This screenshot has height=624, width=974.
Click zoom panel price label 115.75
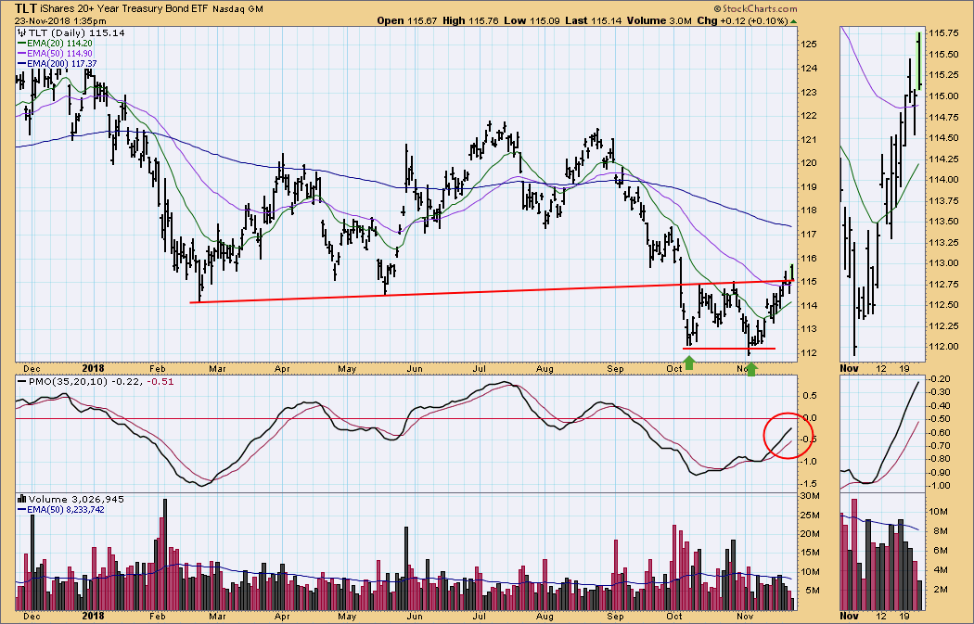(x=943, y=33)
